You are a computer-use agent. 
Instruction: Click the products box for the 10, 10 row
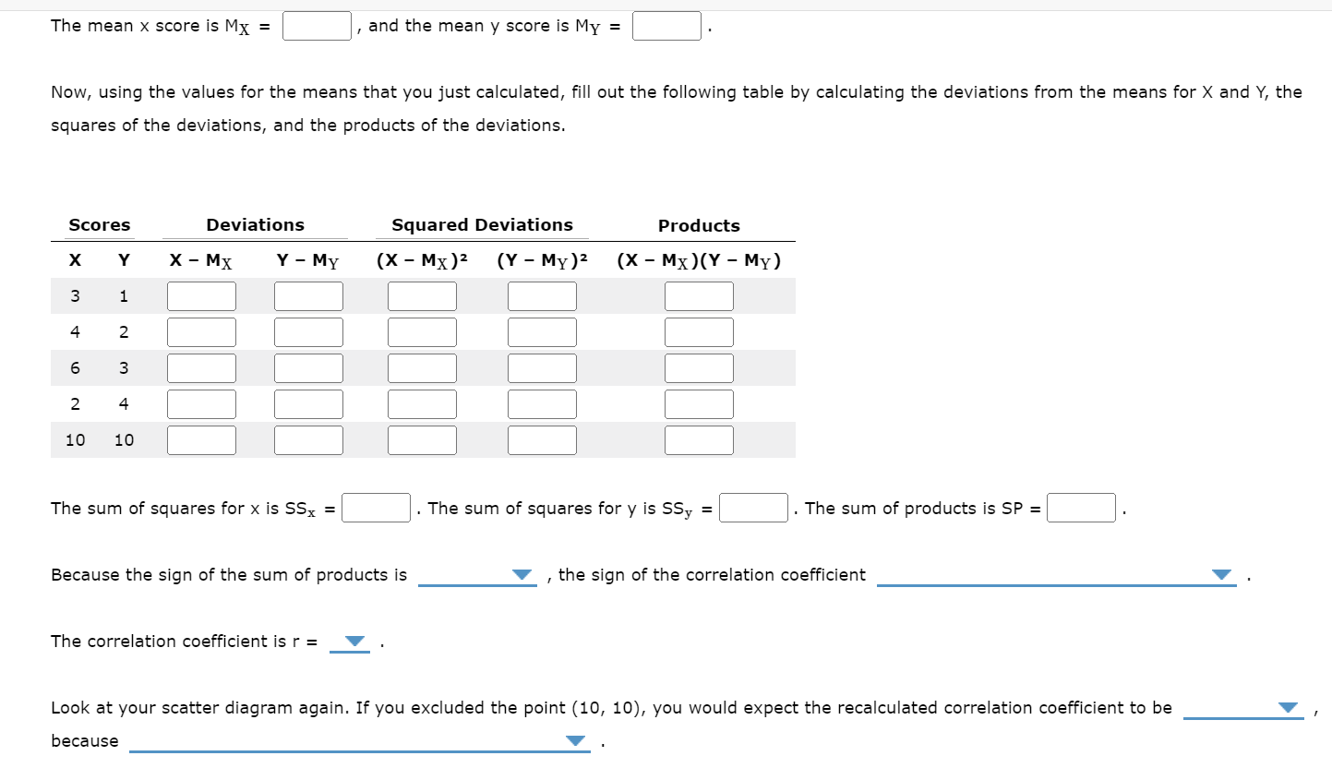tap(699, 439)
